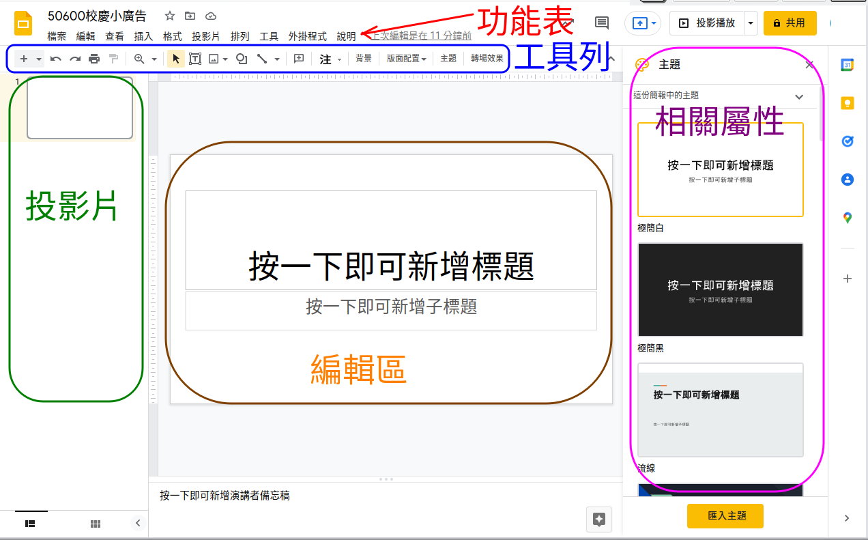Click the shape tool icon
Viewport: 868px width, 540px height.
point(241,59)
